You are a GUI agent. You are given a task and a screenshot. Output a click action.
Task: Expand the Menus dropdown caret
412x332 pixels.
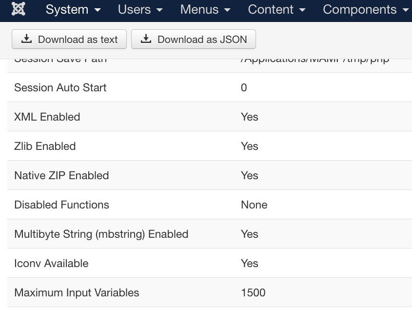tap(227, 10)
